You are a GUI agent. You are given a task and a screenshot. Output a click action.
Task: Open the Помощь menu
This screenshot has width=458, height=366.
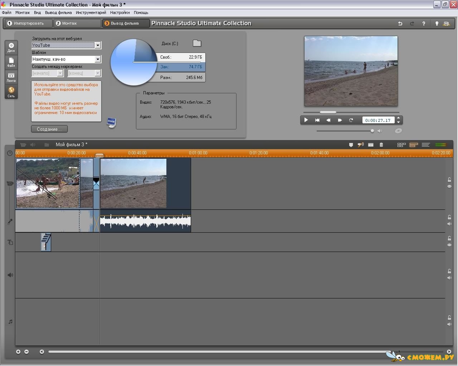[141, 13]
